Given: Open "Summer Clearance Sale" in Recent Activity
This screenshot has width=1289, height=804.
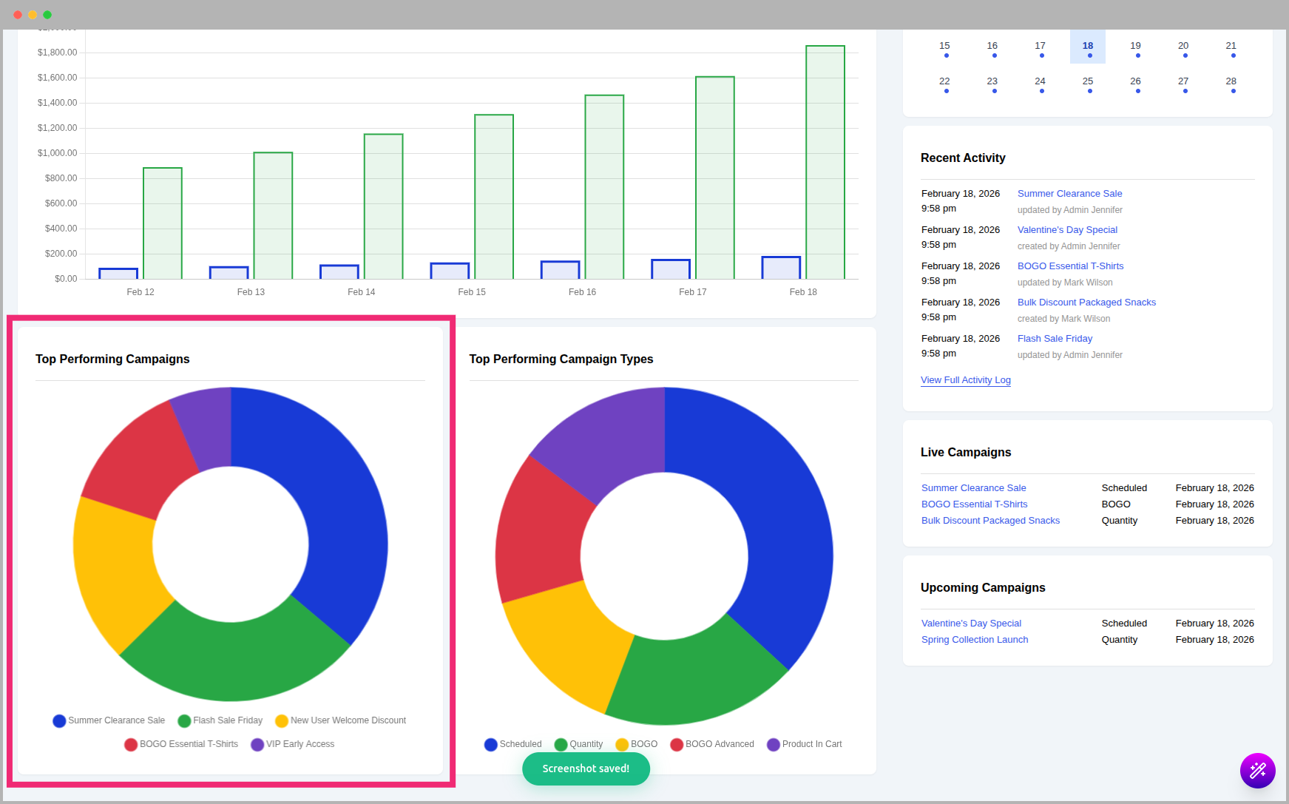Looking at the screenshot, I should point(1069,193).
